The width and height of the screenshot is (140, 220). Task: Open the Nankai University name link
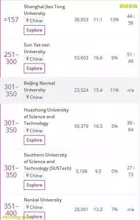pyautogui.click(x=43, y=200)
